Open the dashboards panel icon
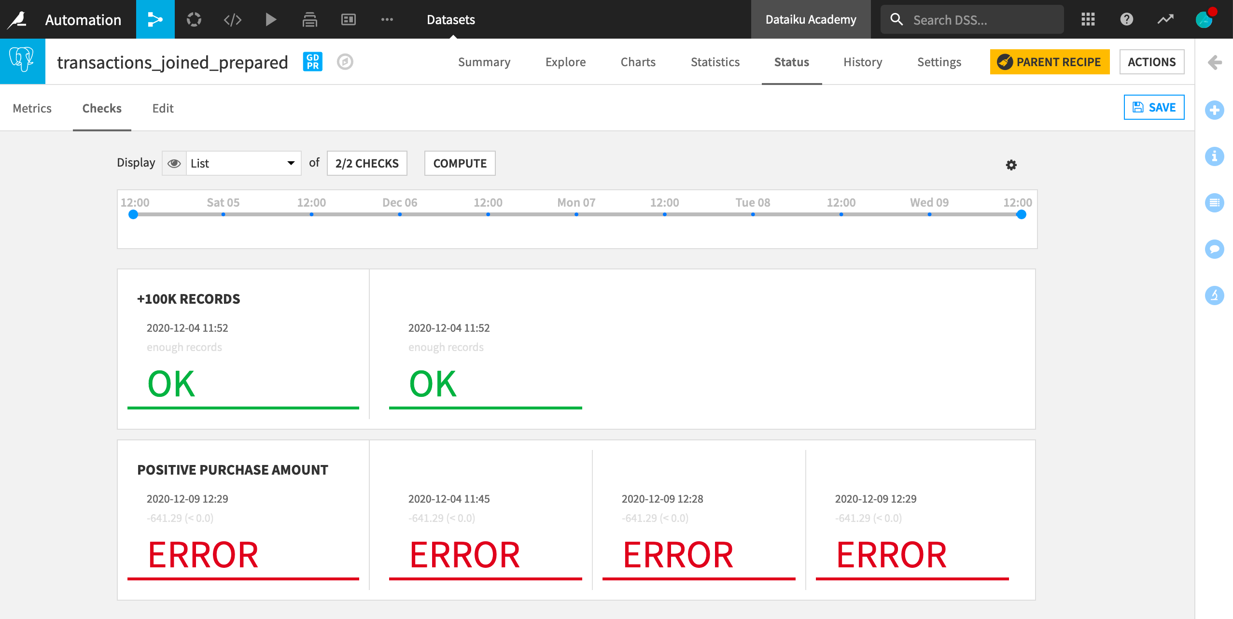Screen dimensions: 1233x619 (x=348, y=19)
